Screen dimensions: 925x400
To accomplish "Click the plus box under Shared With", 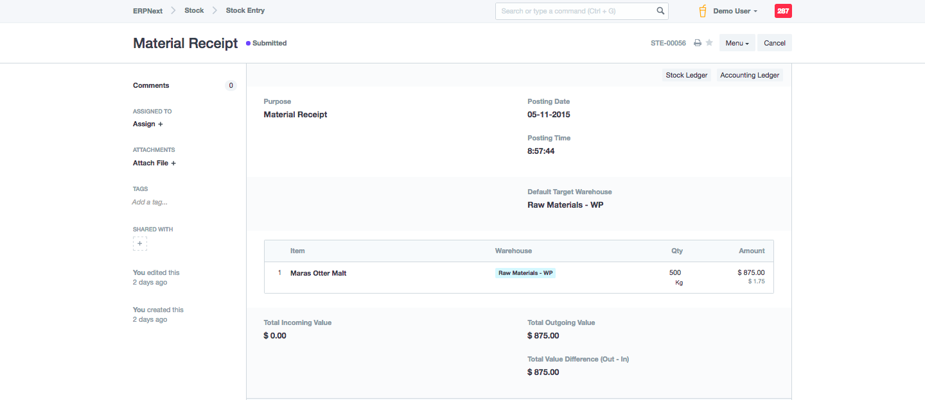I will coord(140,244).
